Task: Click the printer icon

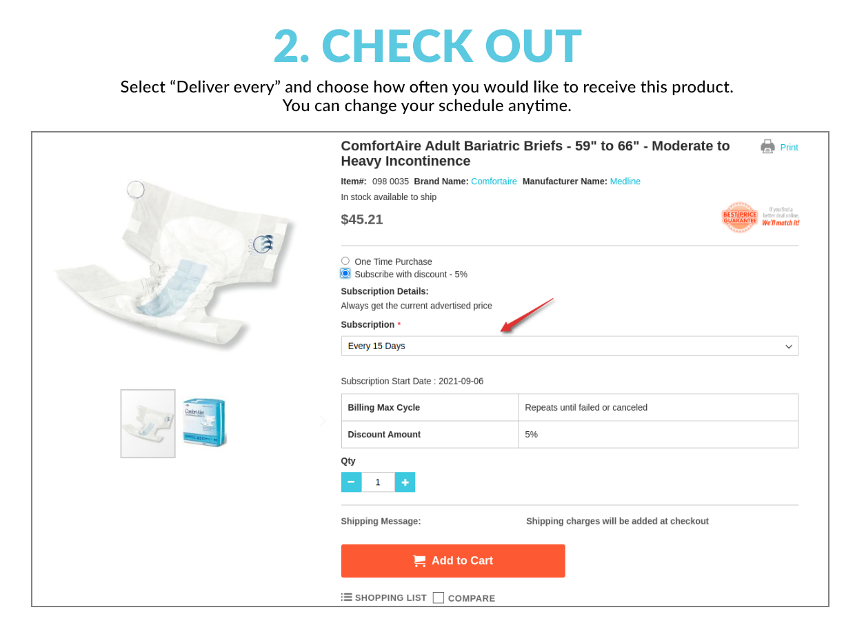Action: [767, 146]
